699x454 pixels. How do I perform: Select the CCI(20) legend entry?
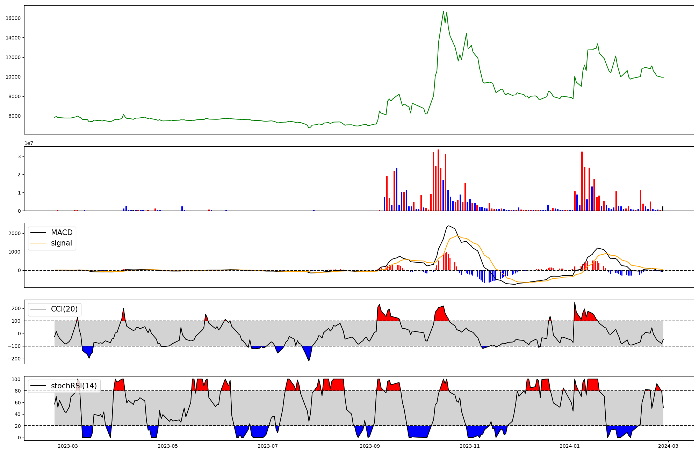[64, 309]
